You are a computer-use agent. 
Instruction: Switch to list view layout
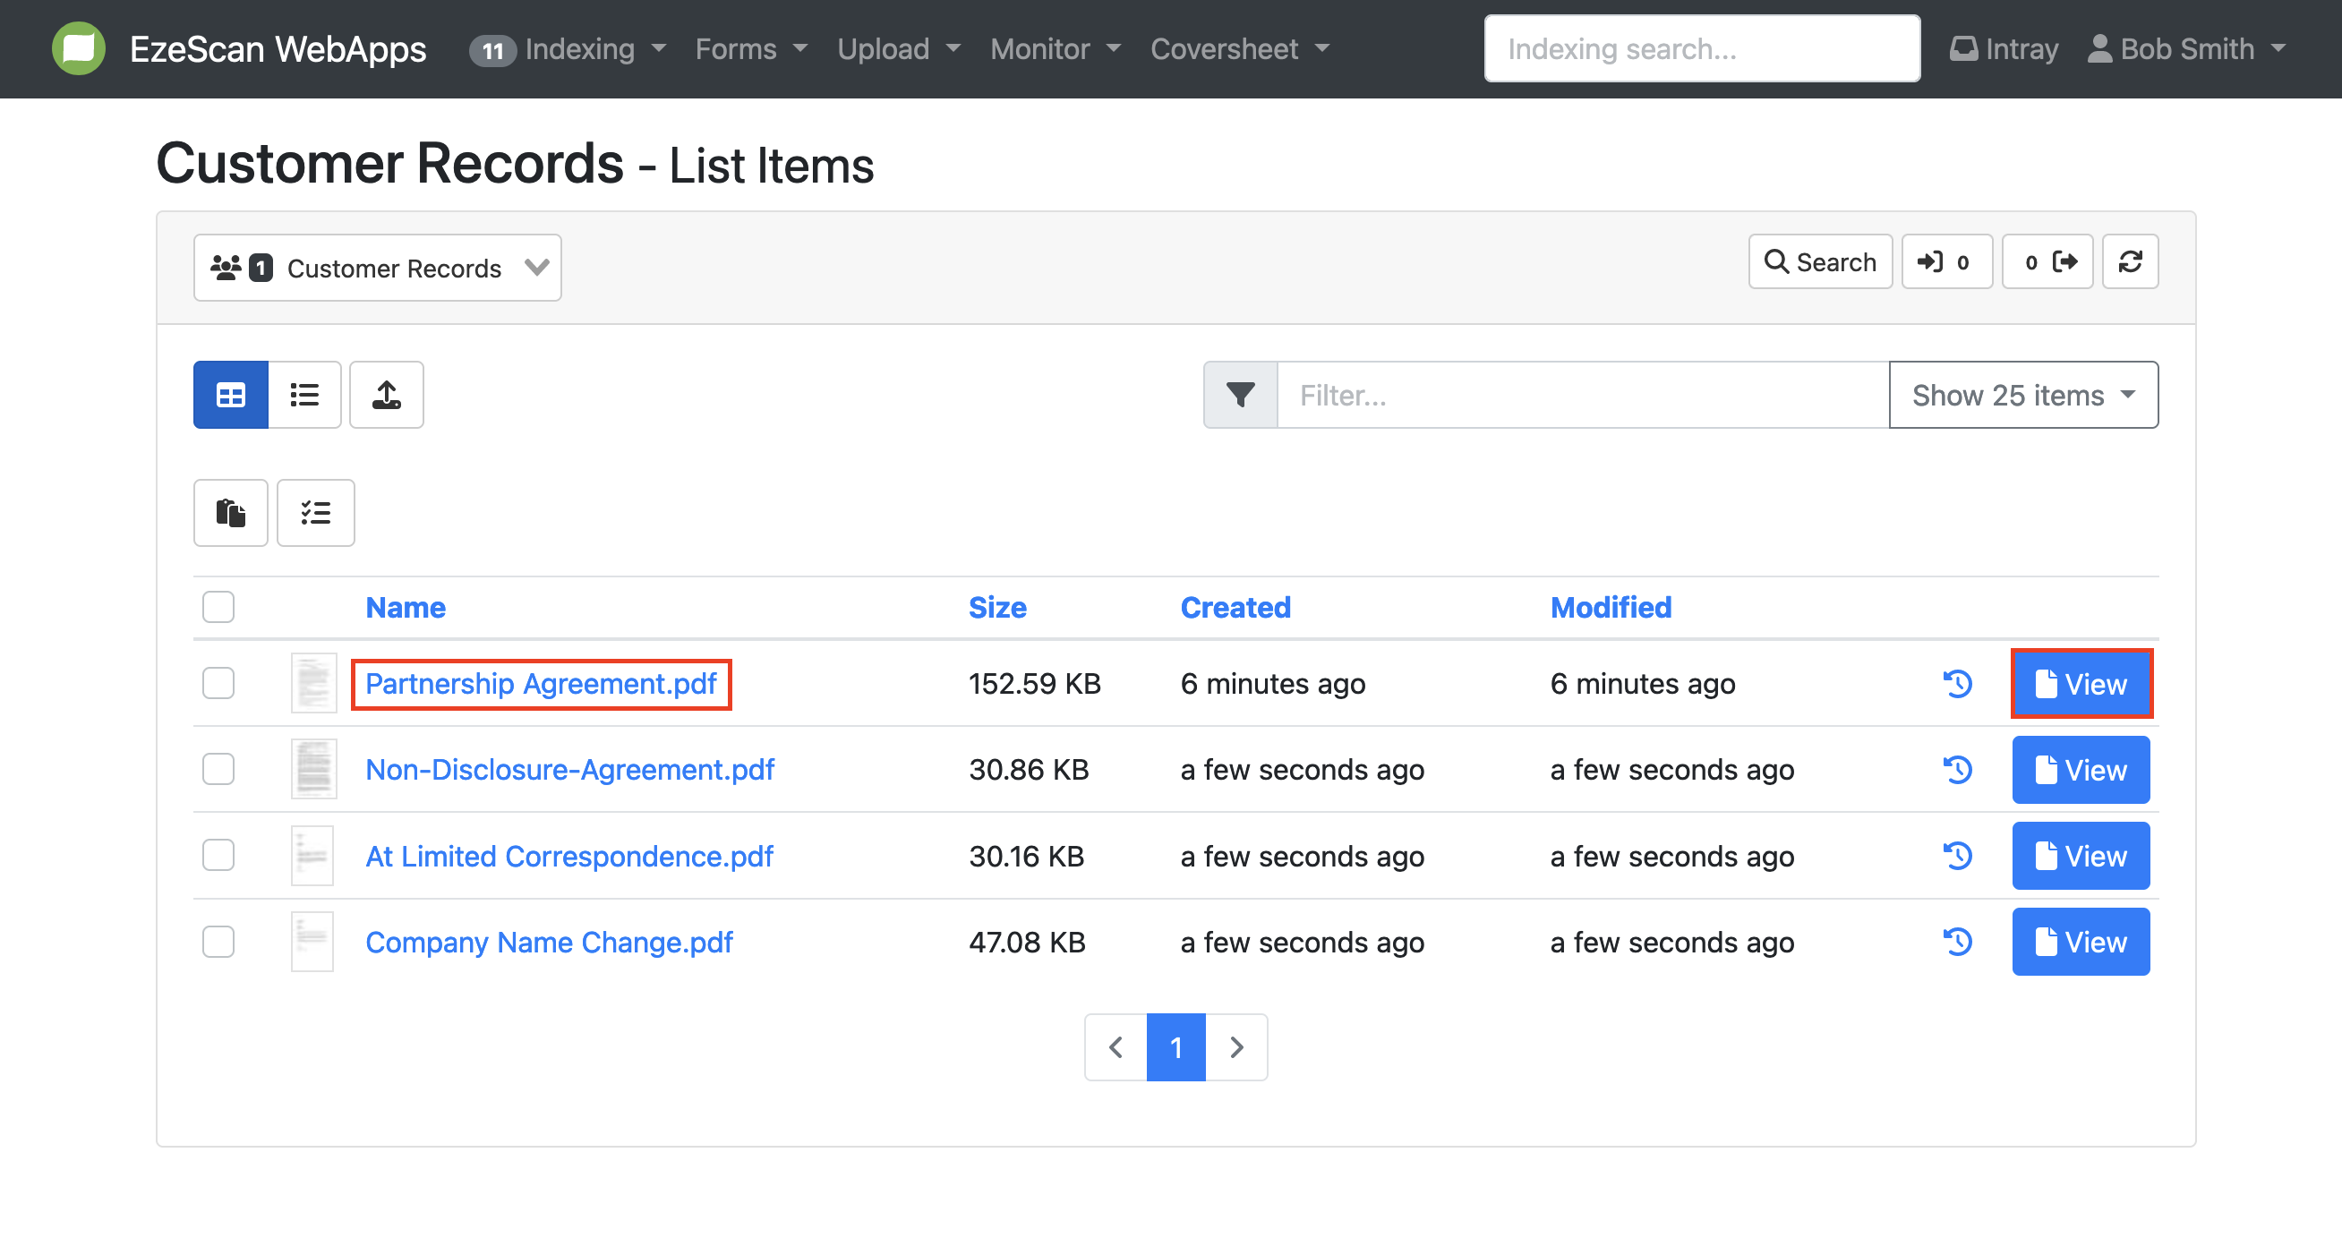pyautogui.click(x=304, y=396)
